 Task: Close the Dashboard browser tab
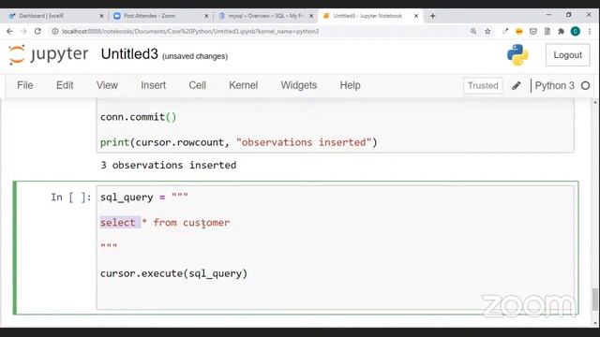(x=101, y=16)
